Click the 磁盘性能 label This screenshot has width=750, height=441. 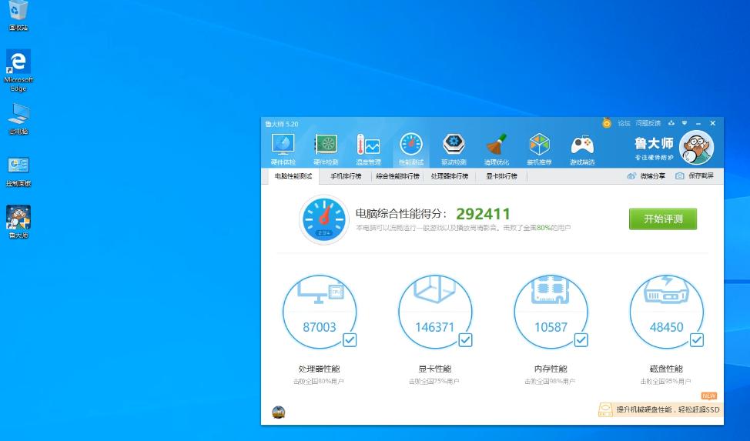click(666, 369)
